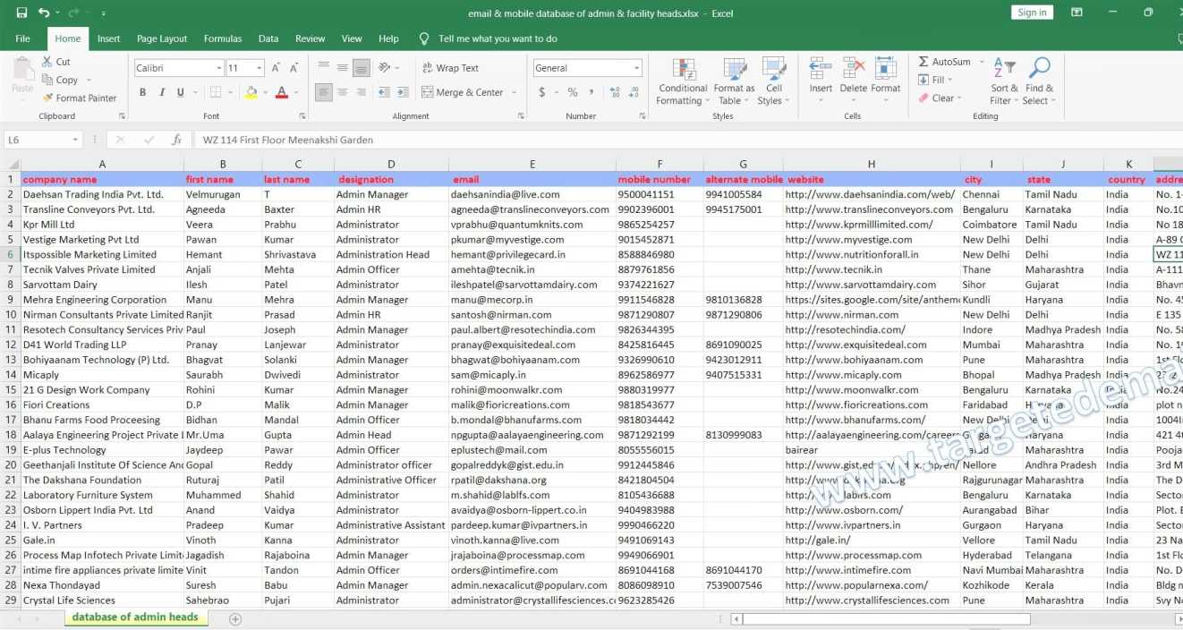This screenshot has width=1183, height=630.
Task: Open the Font Size dropdown
Action: (258, 67)
